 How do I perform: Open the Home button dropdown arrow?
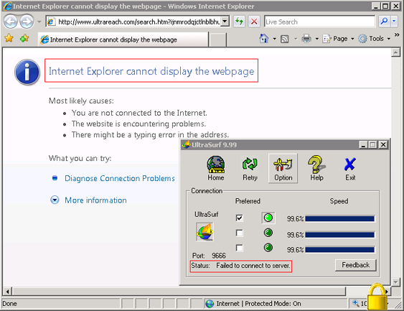(x=274, y=39)
